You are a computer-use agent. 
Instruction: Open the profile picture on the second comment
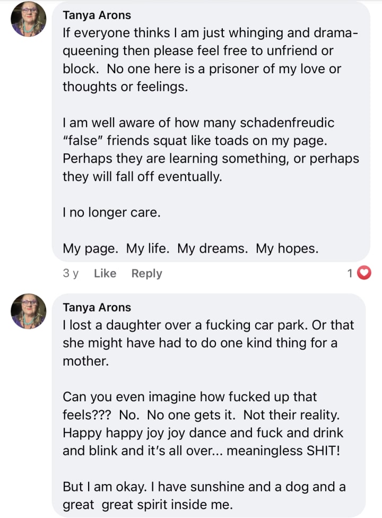tap(29, 312)
